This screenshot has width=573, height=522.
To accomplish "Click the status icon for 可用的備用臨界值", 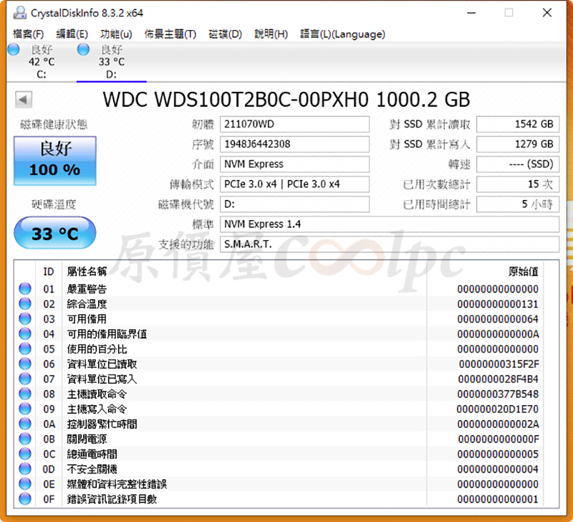I will point(25,333).
